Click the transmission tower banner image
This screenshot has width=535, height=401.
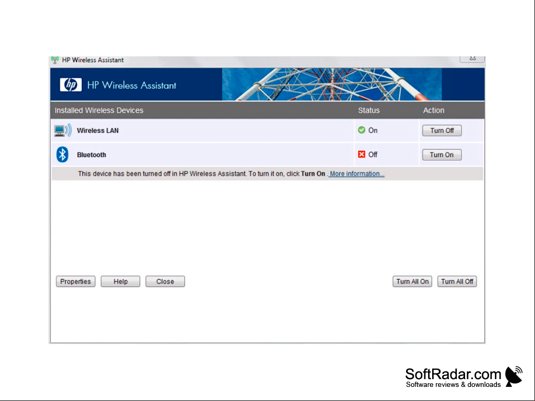331,84
